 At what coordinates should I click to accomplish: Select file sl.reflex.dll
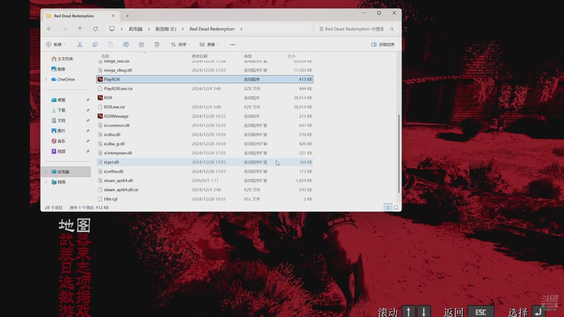pyautogui.click(x=204, y=171)
